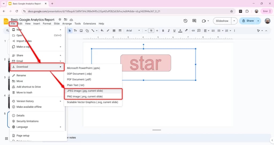274x145 pixels.
Task: Select the shape tool in toolbar
Action: pos(87,31)
